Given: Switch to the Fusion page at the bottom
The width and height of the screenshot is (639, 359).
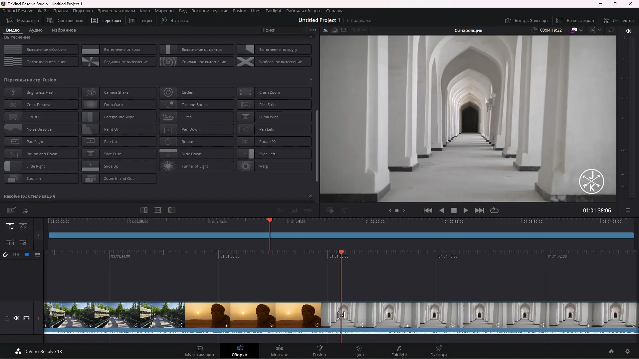Looking at the screenshot, I should (x=319, y=351).
